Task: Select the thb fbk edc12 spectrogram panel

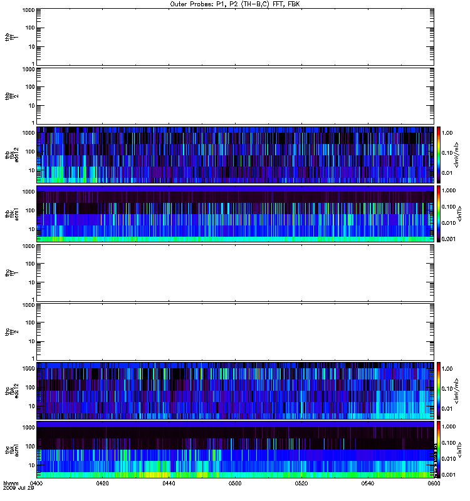Action: pos(235,155)
